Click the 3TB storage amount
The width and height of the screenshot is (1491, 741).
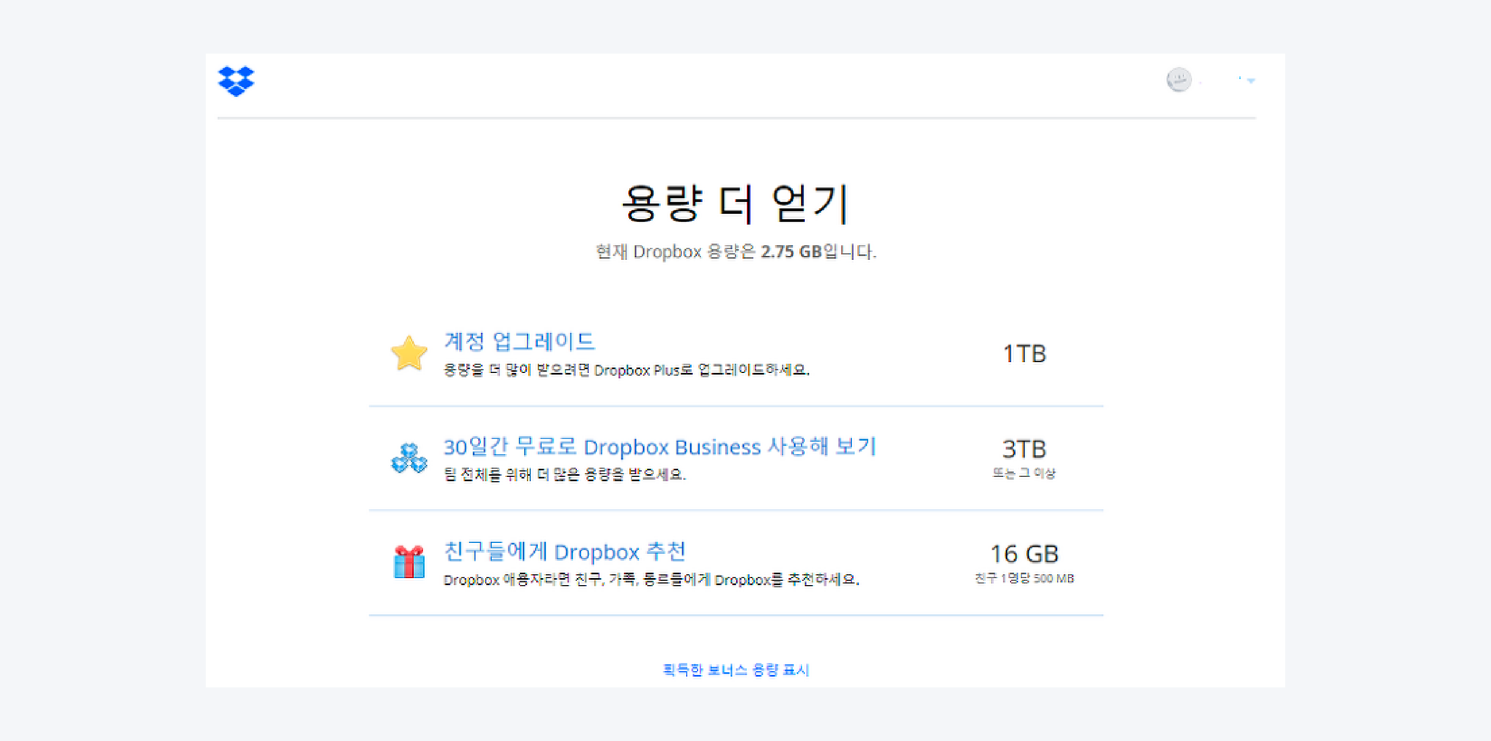point(1024,449)
